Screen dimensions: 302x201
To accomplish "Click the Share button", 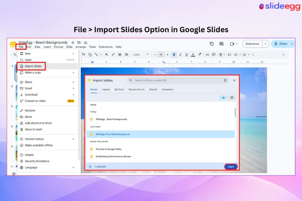I will (x=280, y=44).
